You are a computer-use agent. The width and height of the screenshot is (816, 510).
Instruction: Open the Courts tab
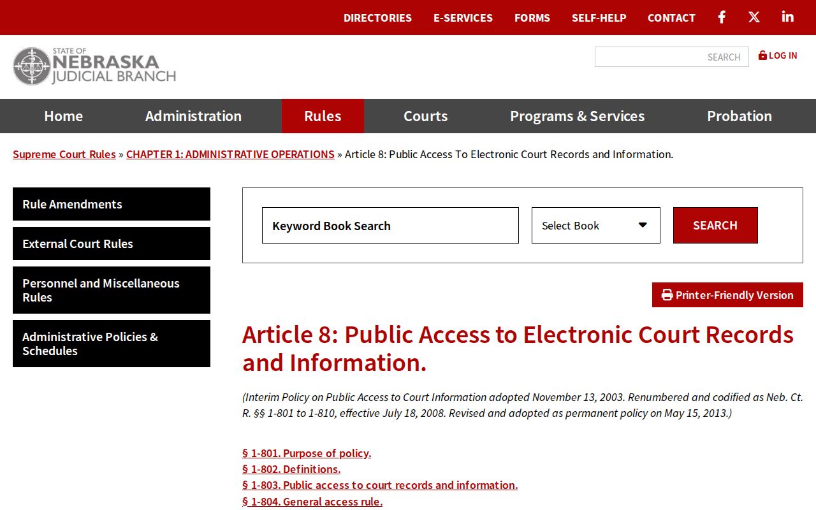tap(425, 116)
